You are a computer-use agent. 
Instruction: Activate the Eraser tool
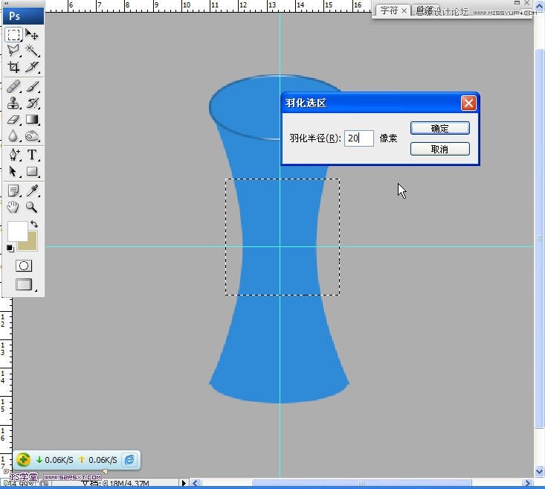click(14, 119)
